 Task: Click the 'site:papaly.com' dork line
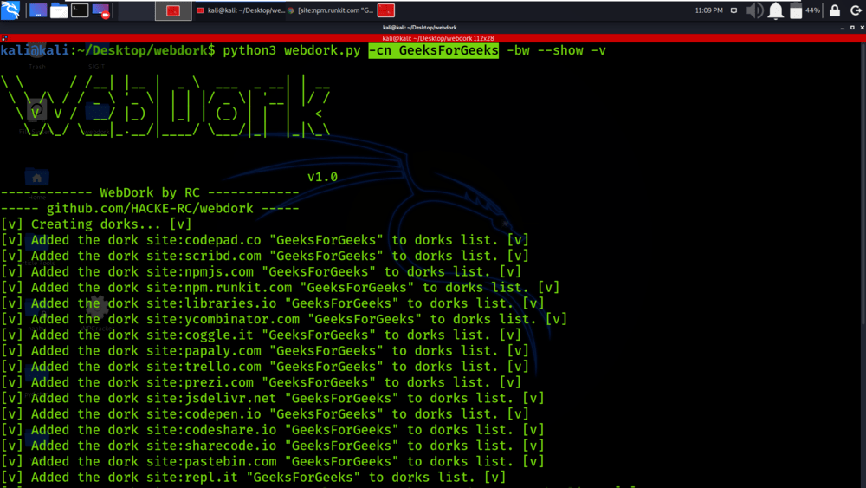point(264,351)
